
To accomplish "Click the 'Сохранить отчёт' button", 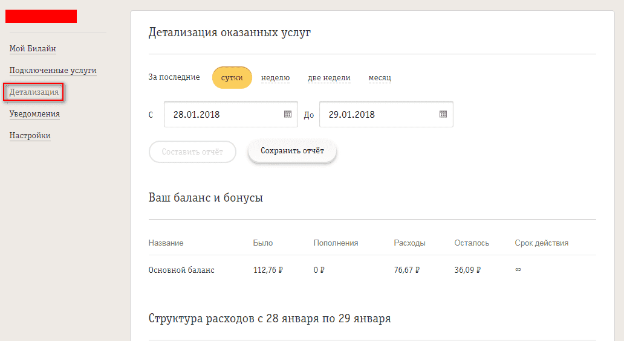I will tap(292, 151).
